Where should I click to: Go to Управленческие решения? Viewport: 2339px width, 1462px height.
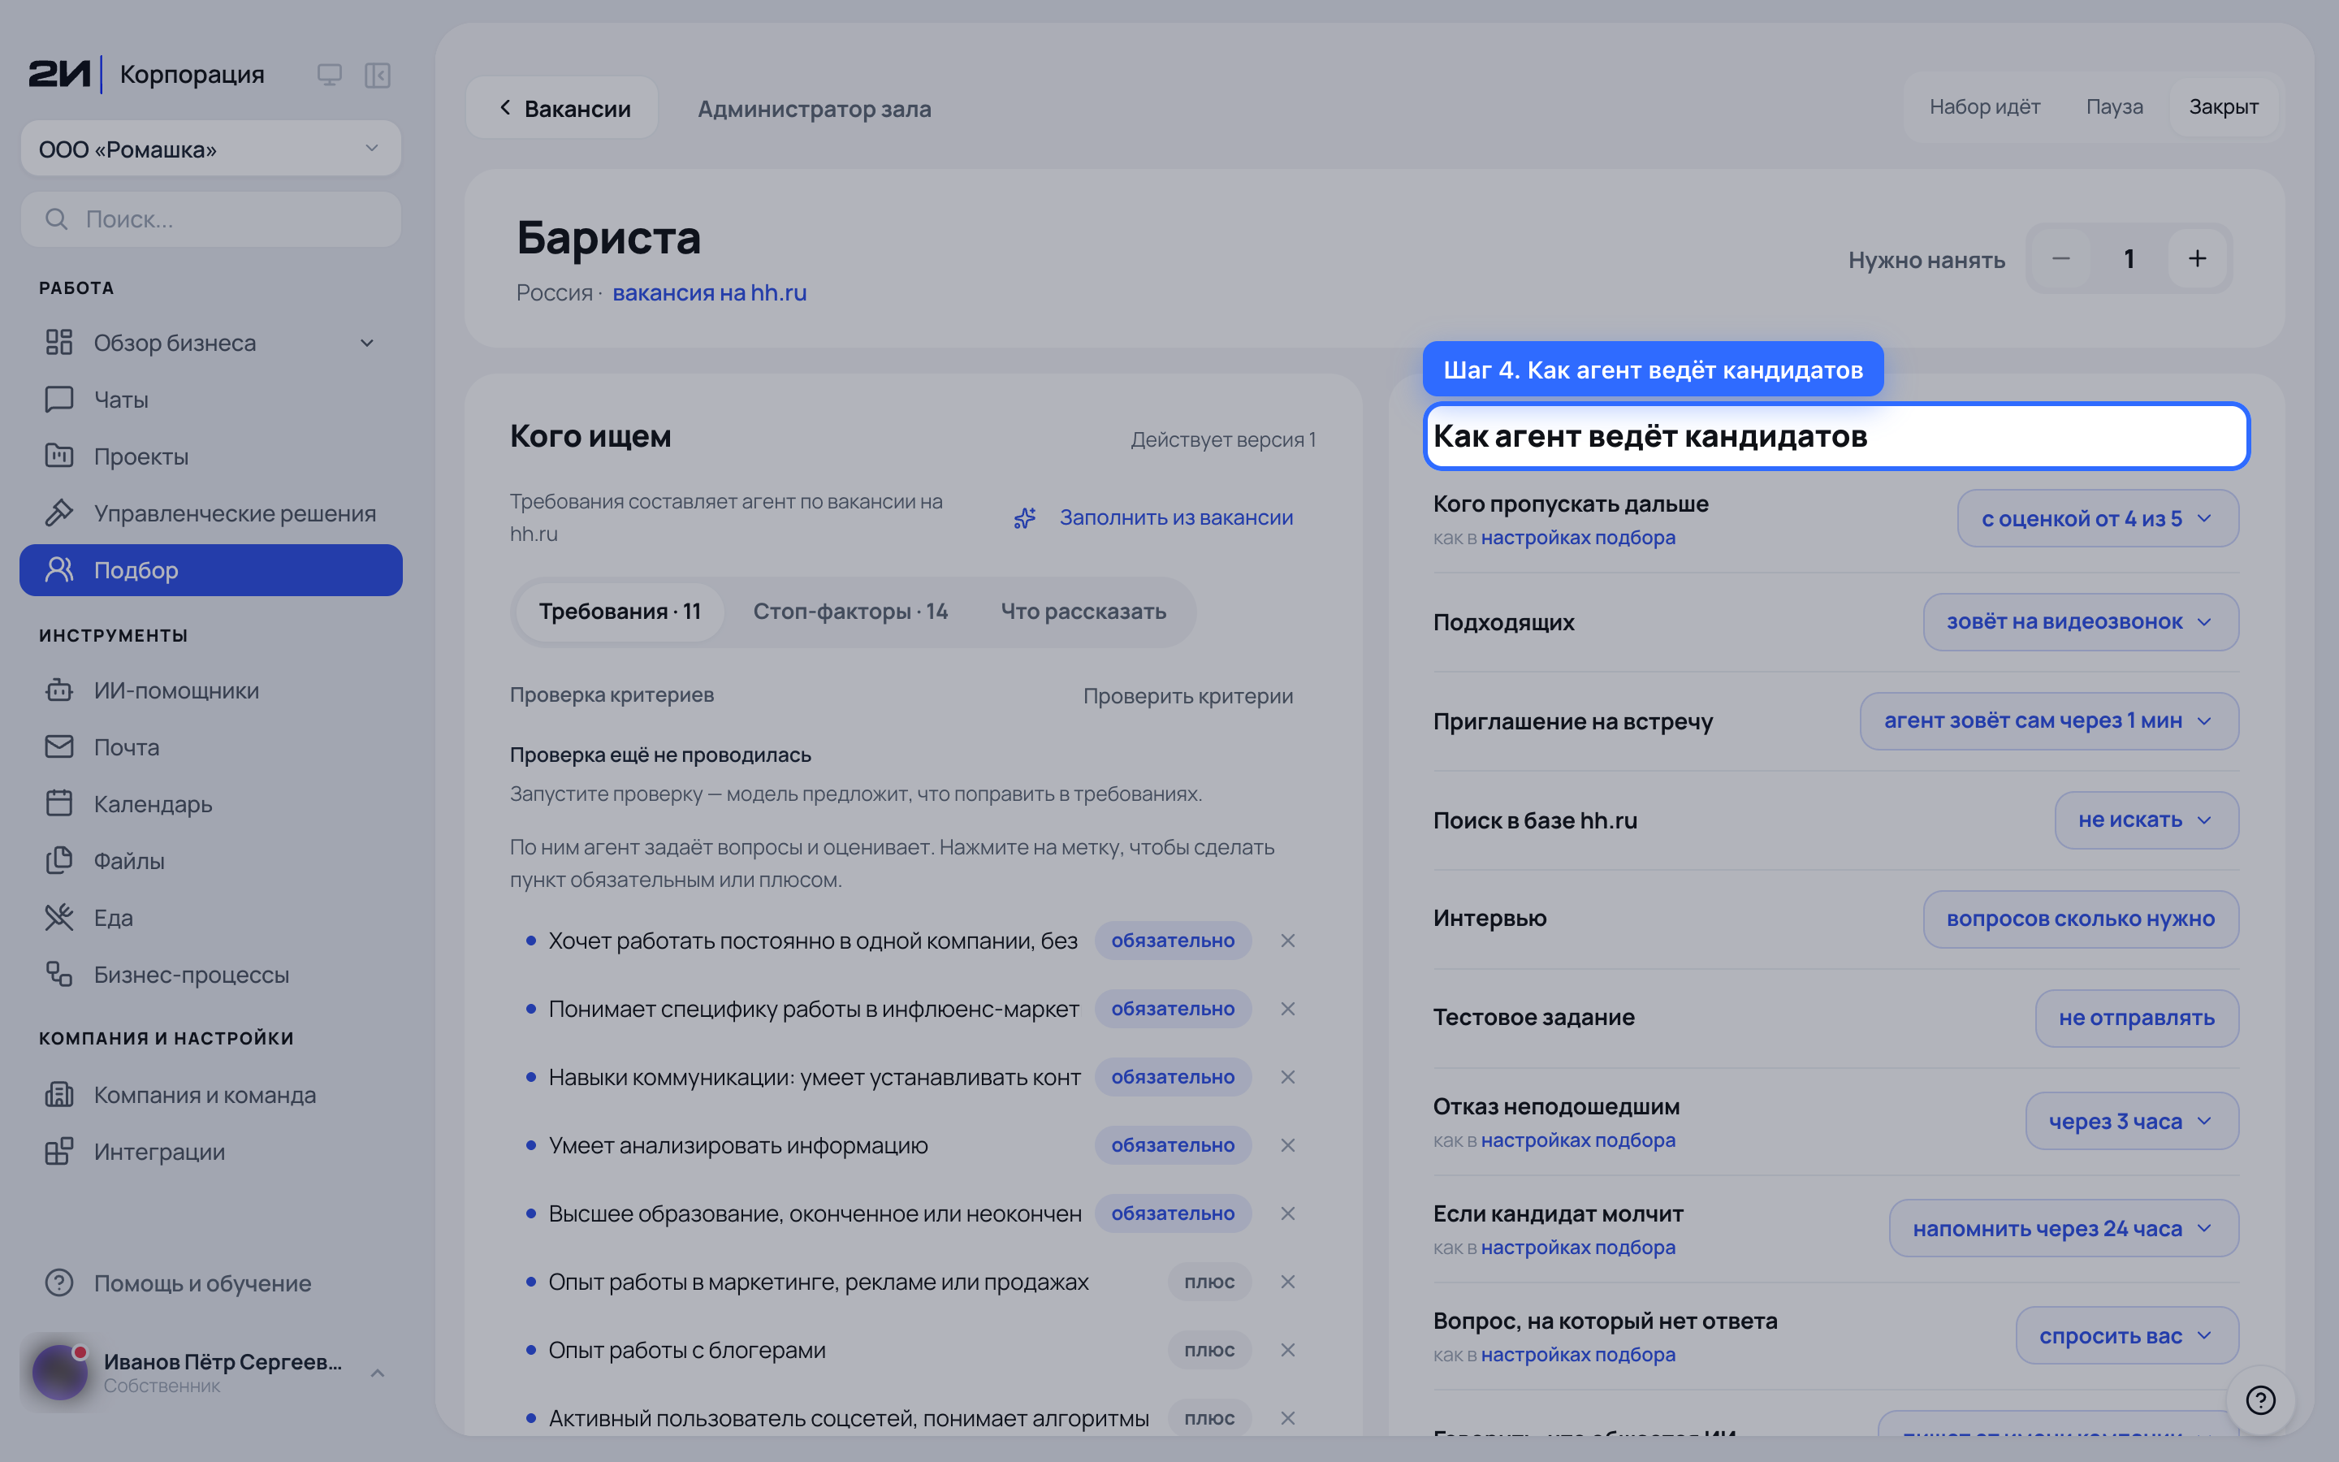[x=210, y=513]
